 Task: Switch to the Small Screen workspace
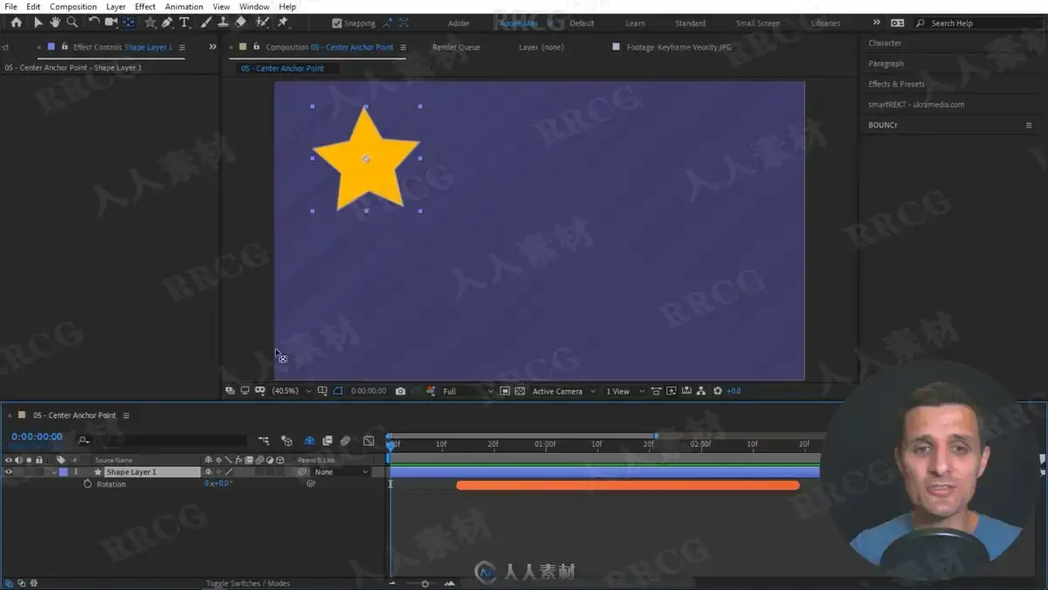click(757, 24)
